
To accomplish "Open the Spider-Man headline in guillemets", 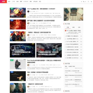I will click(39, 32).
